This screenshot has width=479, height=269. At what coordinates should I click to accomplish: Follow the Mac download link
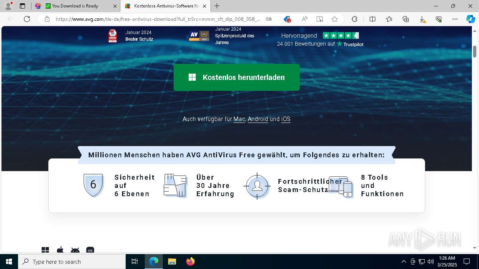pyautogui.click(x=239, y=119)
